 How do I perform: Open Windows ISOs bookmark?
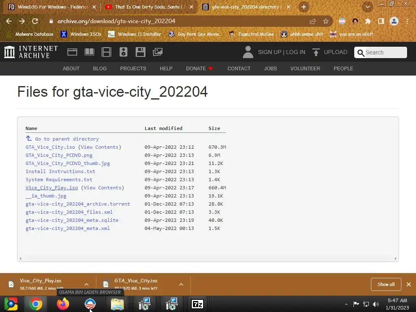81,34
